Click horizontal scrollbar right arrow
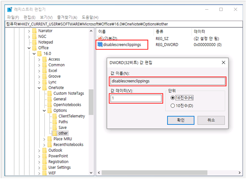 click(x=240, y=173)
